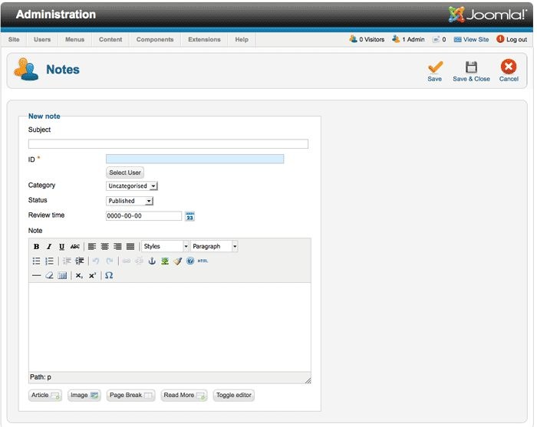537x427 pixels.
Task: Click into the Subject field
Action: click(168, 143)
